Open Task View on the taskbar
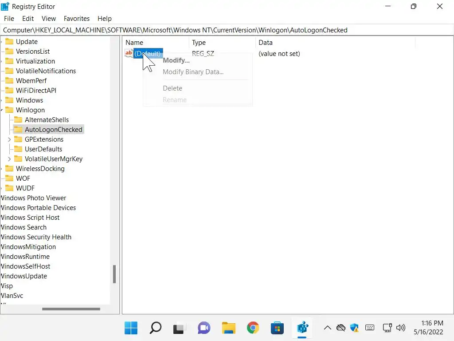Screen dimensions: 454x341 point(179,328)
